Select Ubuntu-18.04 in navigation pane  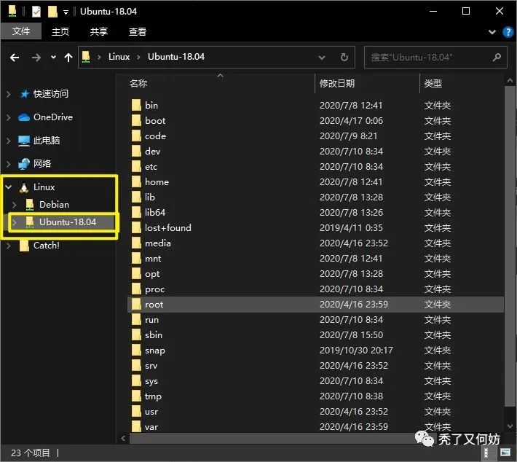pos(68,222)
